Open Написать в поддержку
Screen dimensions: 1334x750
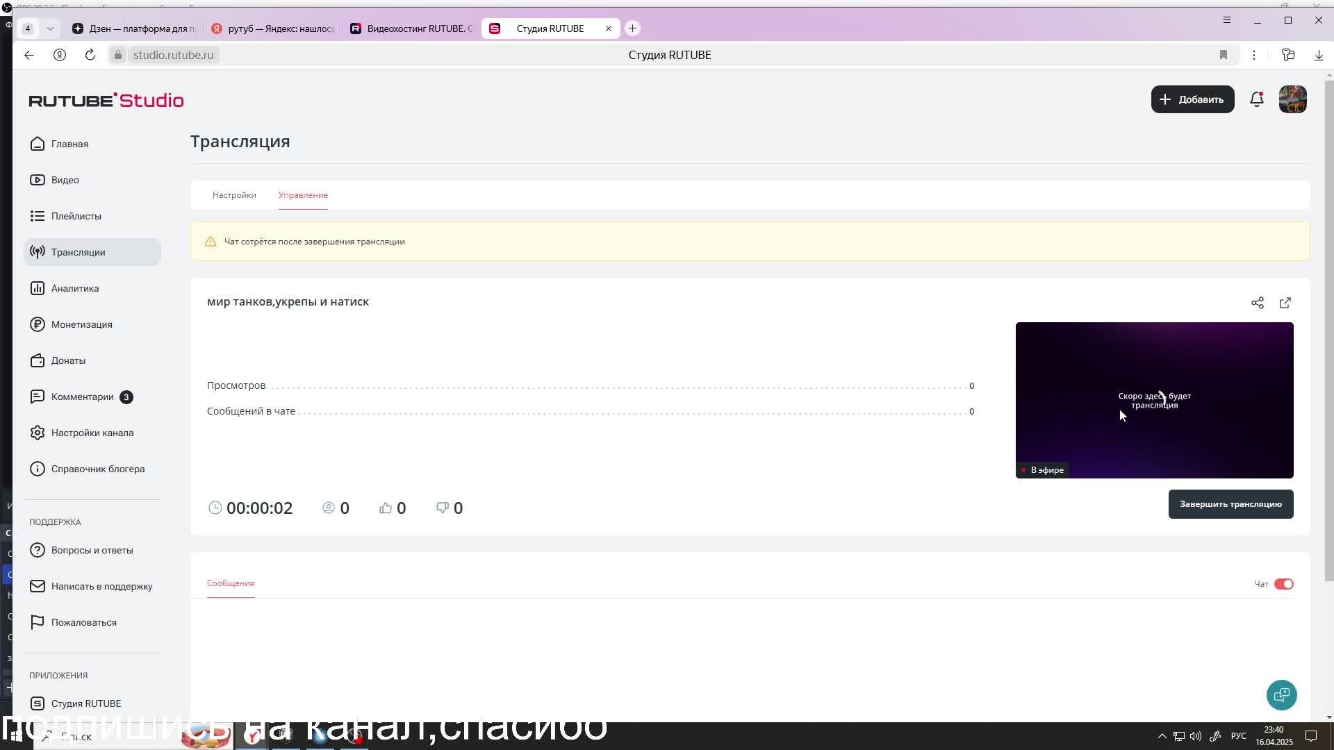92,586
